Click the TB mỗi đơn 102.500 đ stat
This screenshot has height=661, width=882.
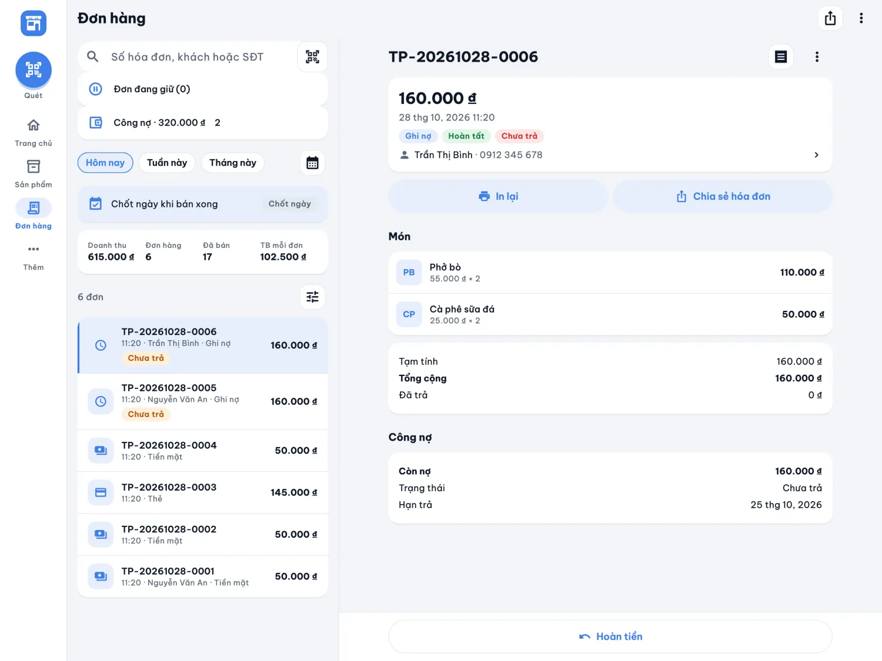(283, 251)
